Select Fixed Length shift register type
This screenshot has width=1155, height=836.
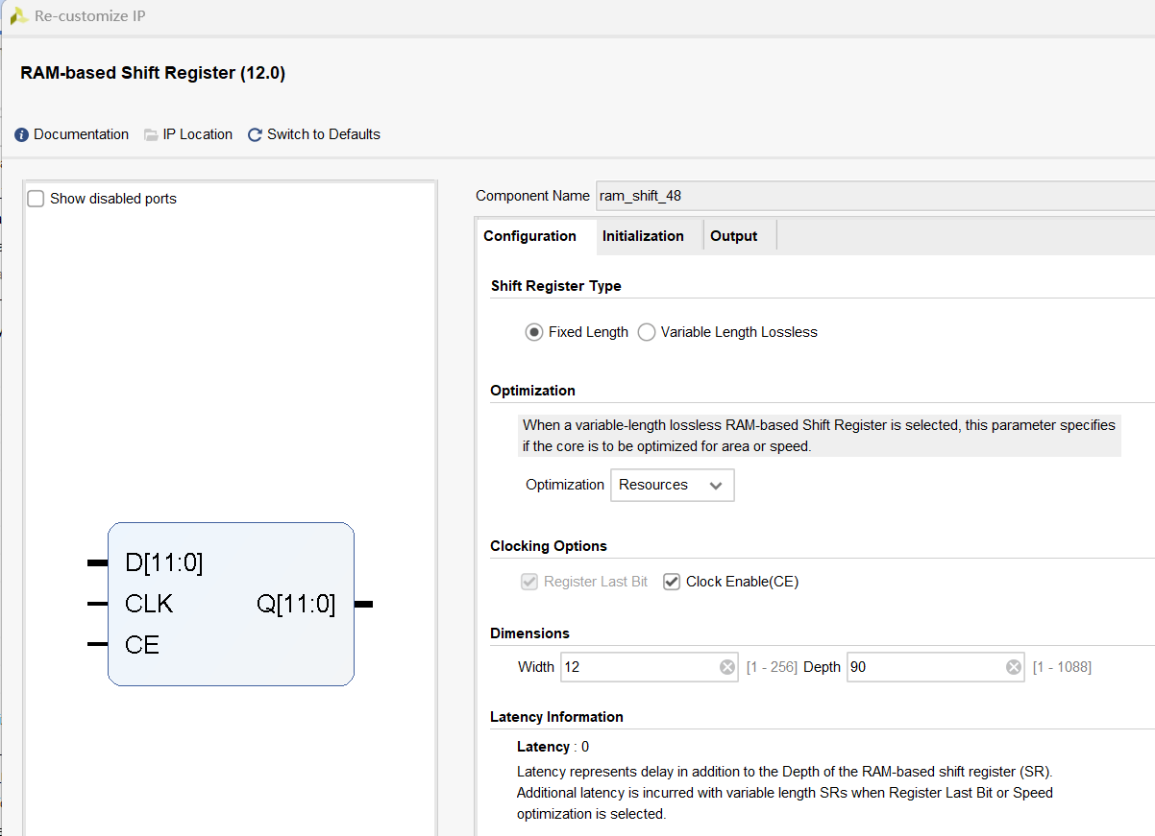tap(534, 331)
